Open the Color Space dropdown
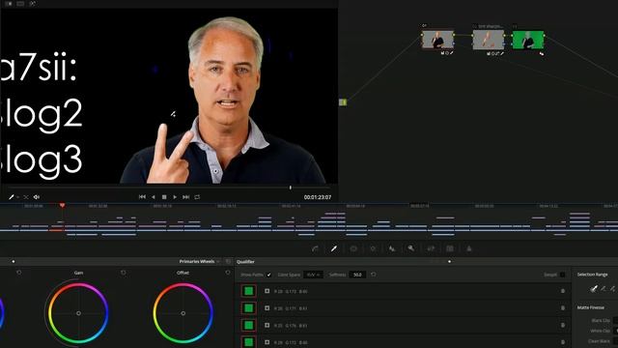Screen dimensions: 618x348 (x=313, y=275)
